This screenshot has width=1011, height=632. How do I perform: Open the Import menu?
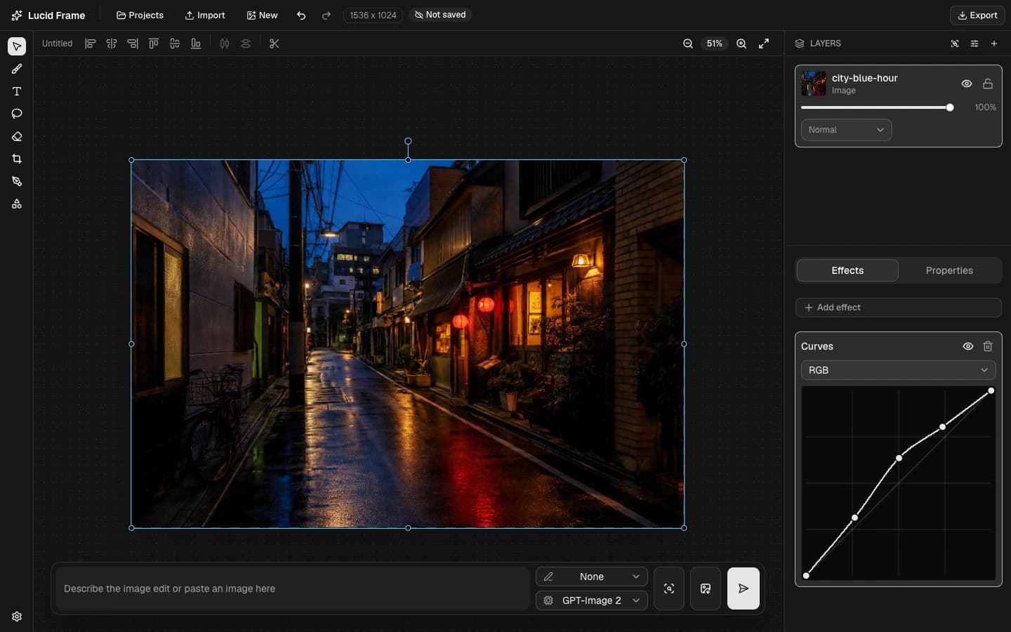pyautogui.click(x=205, y=15)
